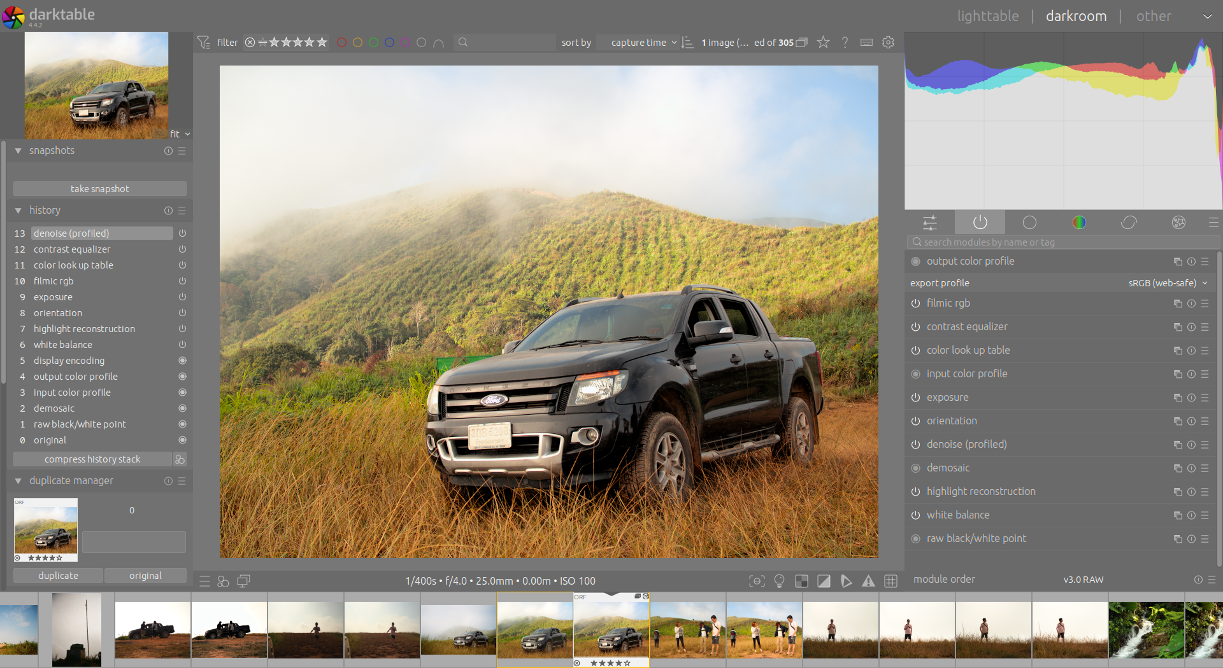1223x668 pixels.
Task: Open the quick access panel with sliders icon
Action: (x=929, y=222)
